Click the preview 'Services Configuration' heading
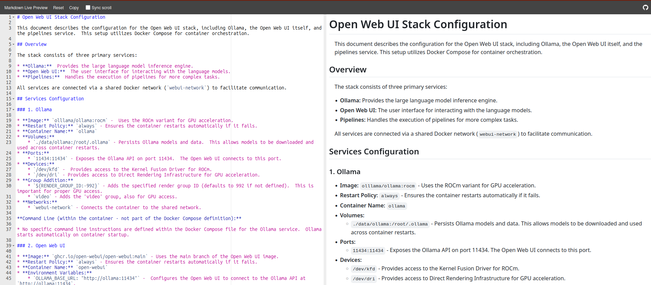 [374, 152]
